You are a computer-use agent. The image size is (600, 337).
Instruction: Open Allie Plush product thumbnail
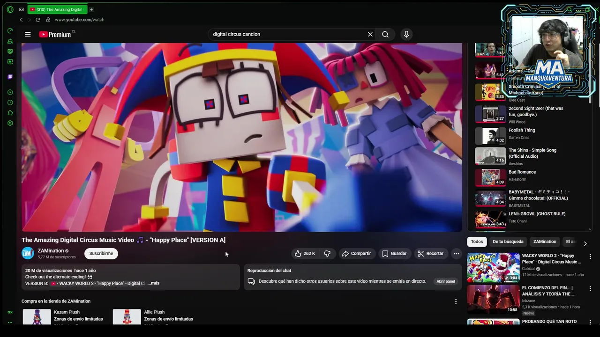point(127,317)
